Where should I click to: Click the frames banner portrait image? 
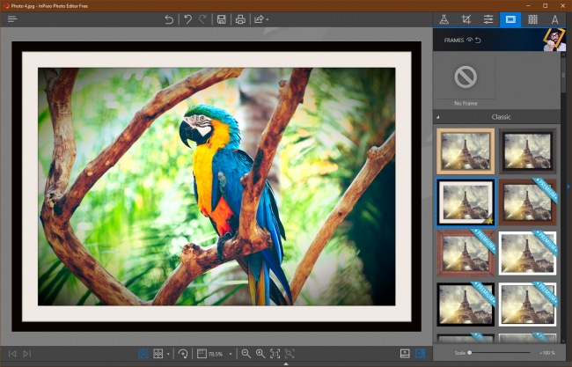tap(554, 40)
